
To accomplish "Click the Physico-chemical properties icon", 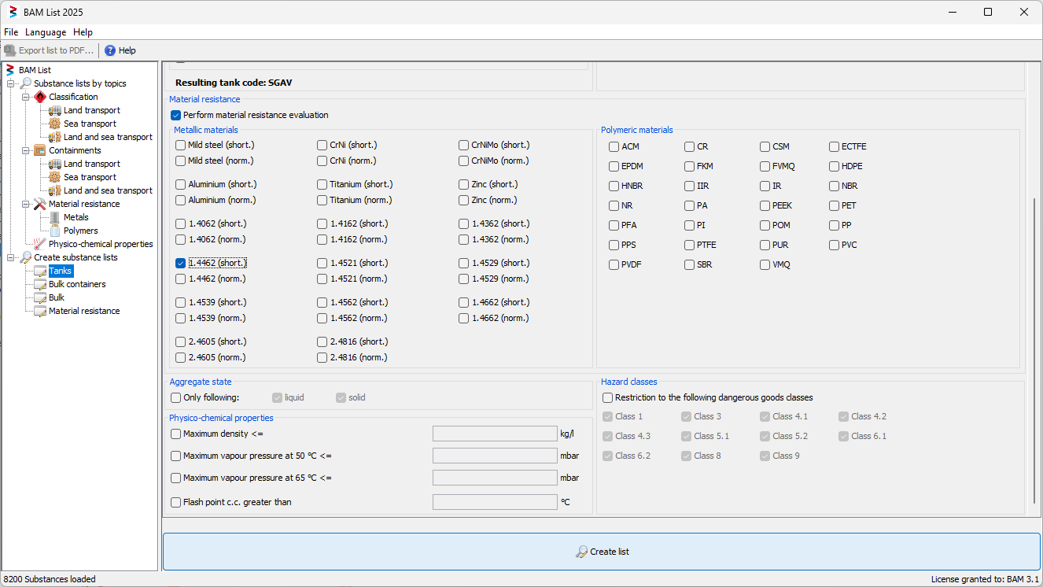I will [x=40, y=244].
